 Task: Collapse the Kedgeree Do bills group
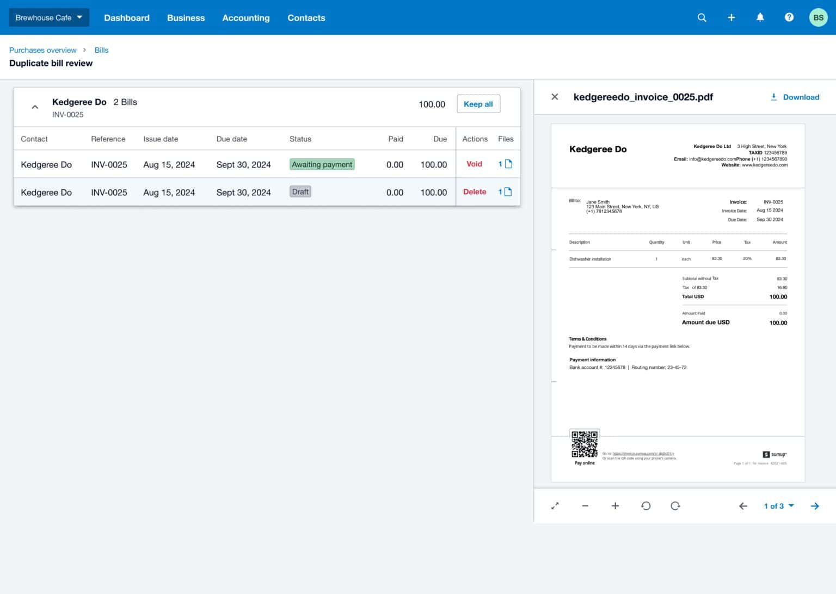click(34, 106)
